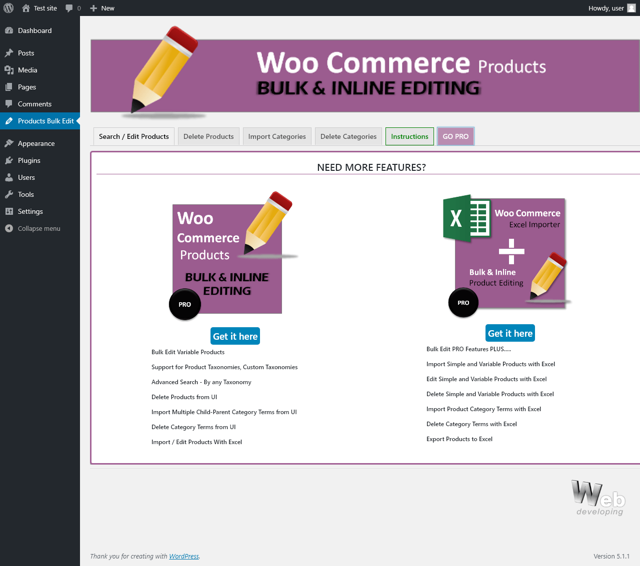Open the Users menu entry
This screenshot has height=566, width=640.
click(x=40, y=177)
